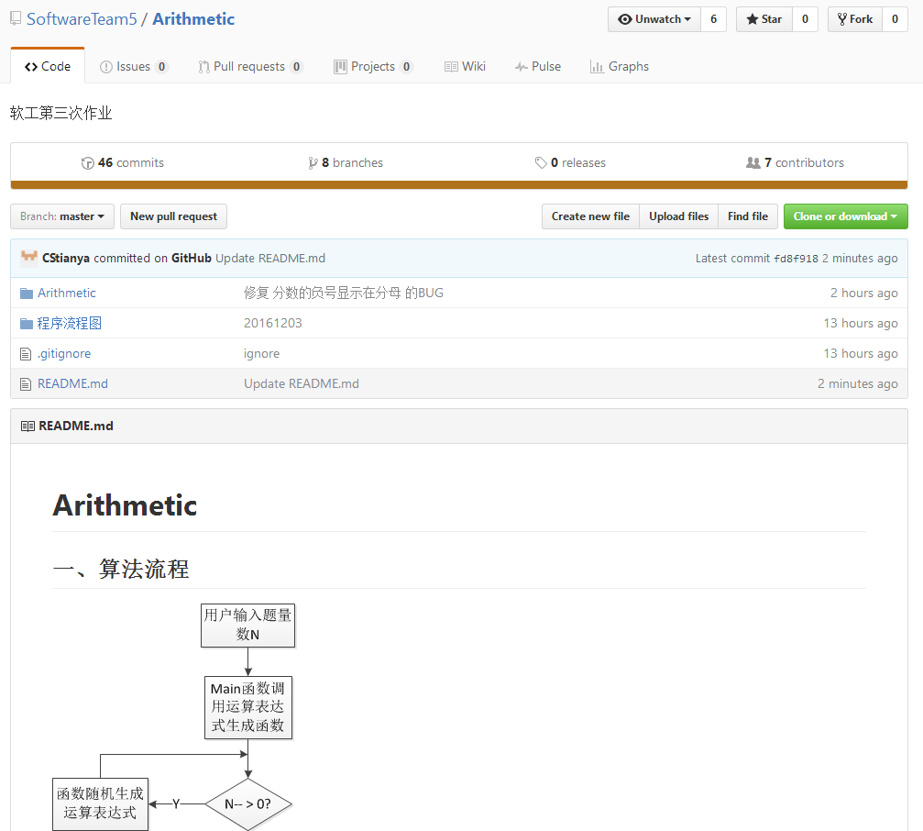
Task: Open the Branch: master dropdown
Action: pyautogui.click(x=62, y=216)
